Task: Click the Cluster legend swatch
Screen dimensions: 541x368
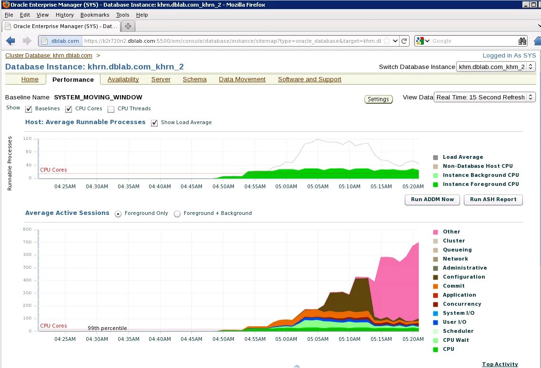Action: [x=435, y=241]
